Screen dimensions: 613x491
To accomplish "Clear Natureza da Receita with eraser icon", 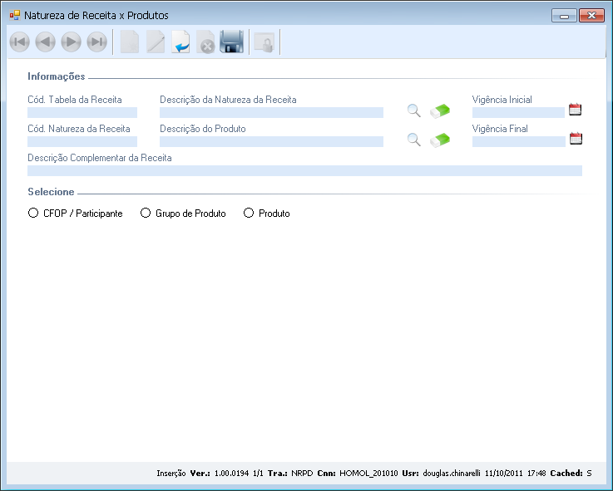I will 440,111.
